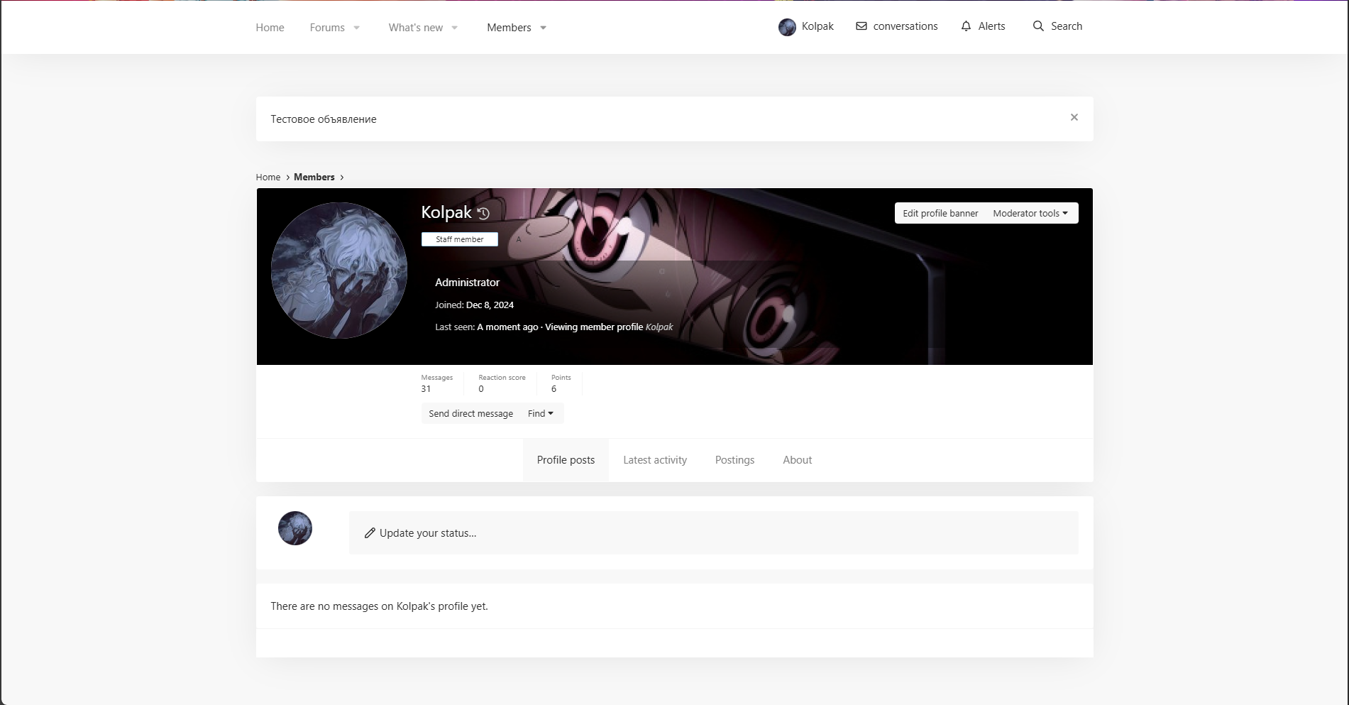Image resolution: width=1349 pixels, height=705 pixels.
Task: Switch to the Latest activity tab
Action: (655, 460)
